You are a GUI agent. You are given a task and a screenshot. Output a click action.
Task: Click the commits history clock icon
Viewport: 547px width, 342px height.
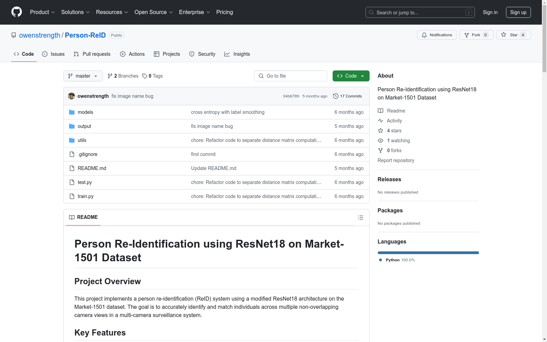[336, 96]
